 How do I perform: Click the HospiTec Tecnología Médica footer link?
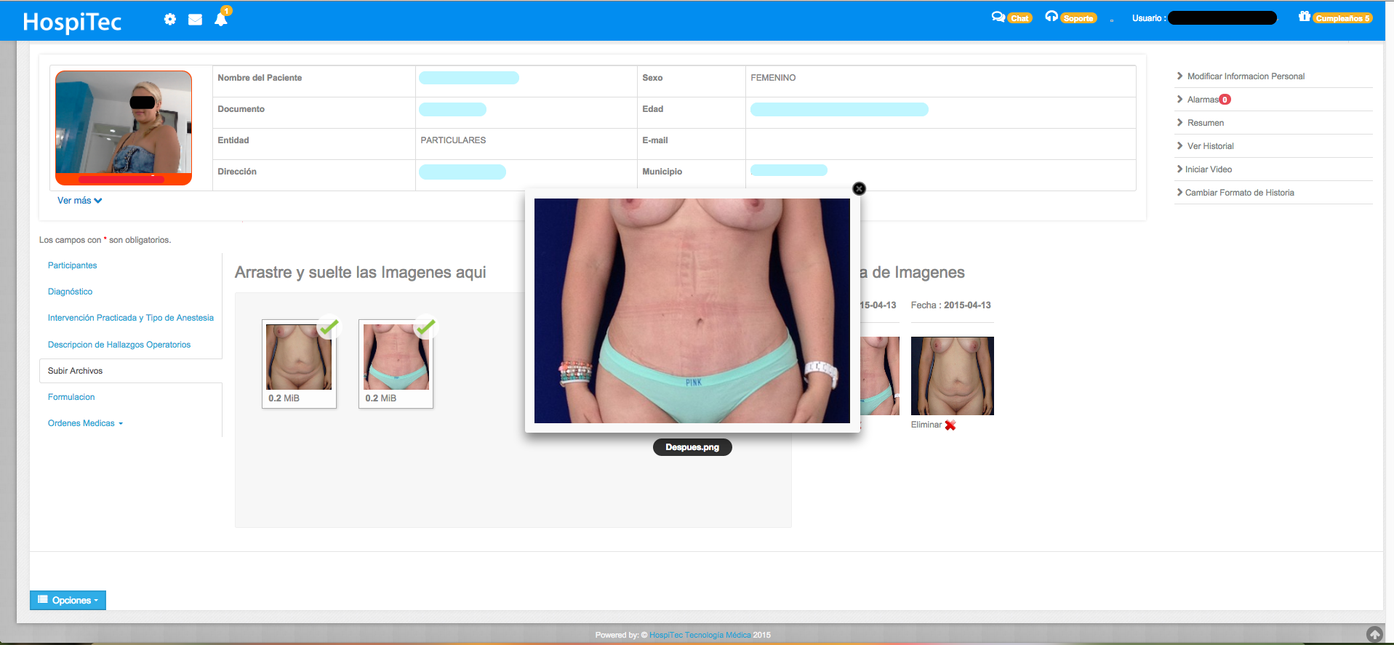(700, 635)
